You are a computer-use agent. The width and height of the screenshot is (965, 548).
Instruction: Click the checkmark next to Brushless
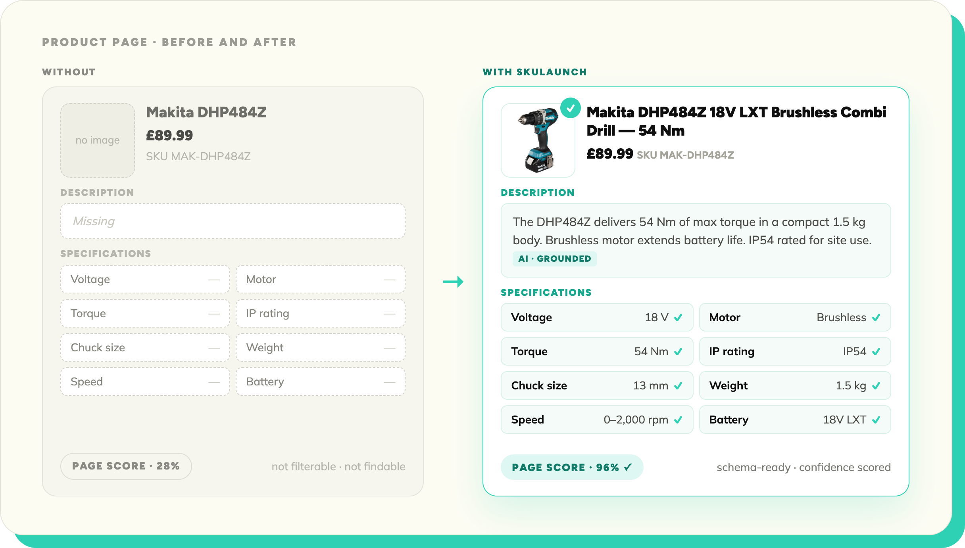click(x=876, y=318)
